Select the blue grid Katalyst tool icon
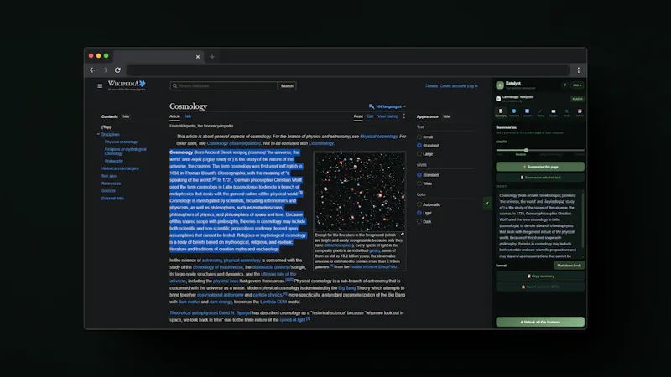 528,113
